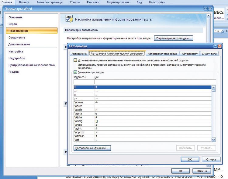Switch to the Автозамена tab
Viewport: 228px width, 179px height.
click(x=79, y=54)
